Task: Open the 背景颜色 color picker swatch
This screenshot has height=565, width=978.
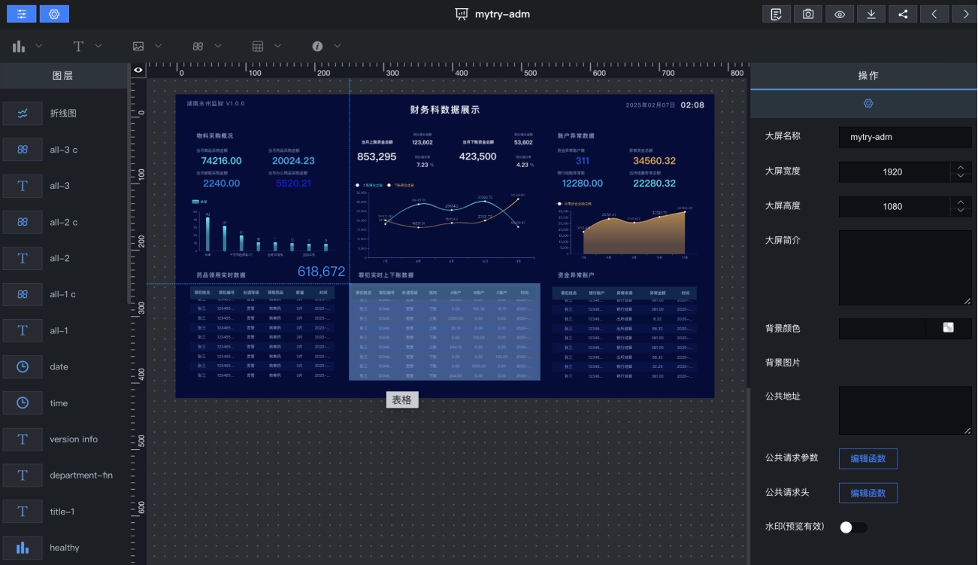Action: pos(949,328)
